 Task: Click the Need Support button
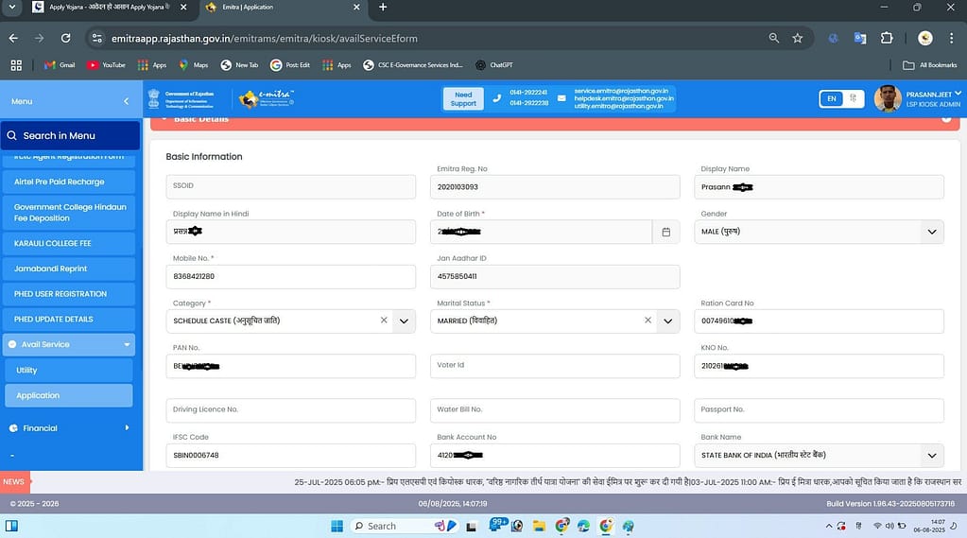click(463, 98)
